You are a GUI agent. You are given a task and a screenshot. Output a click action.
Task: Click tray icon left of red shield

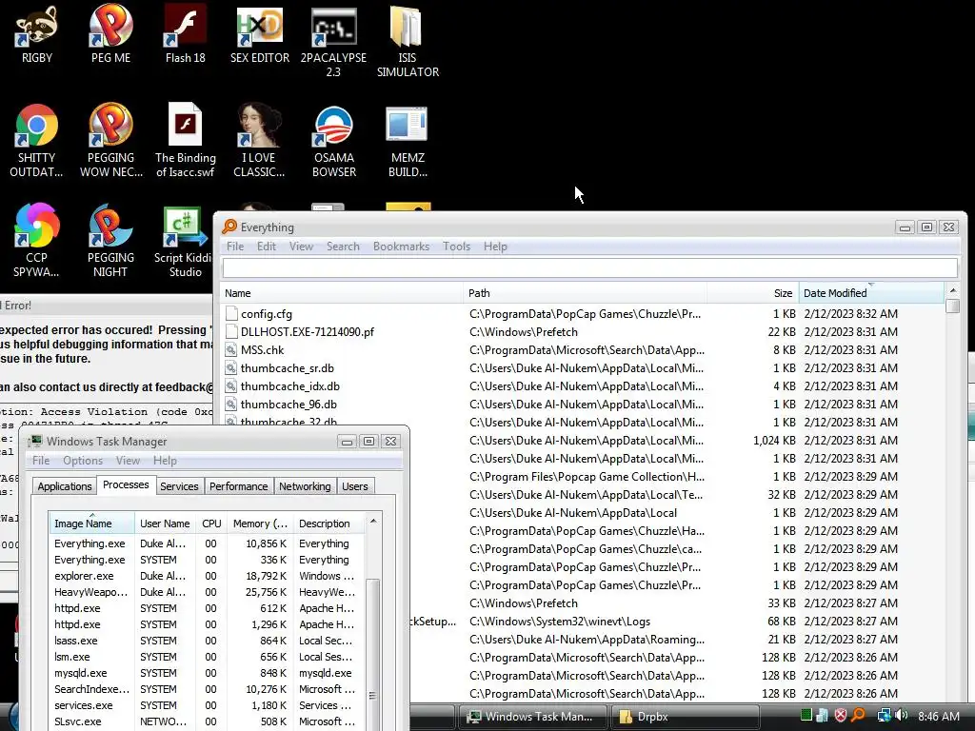pyautogui.click(x=823, y=716)
